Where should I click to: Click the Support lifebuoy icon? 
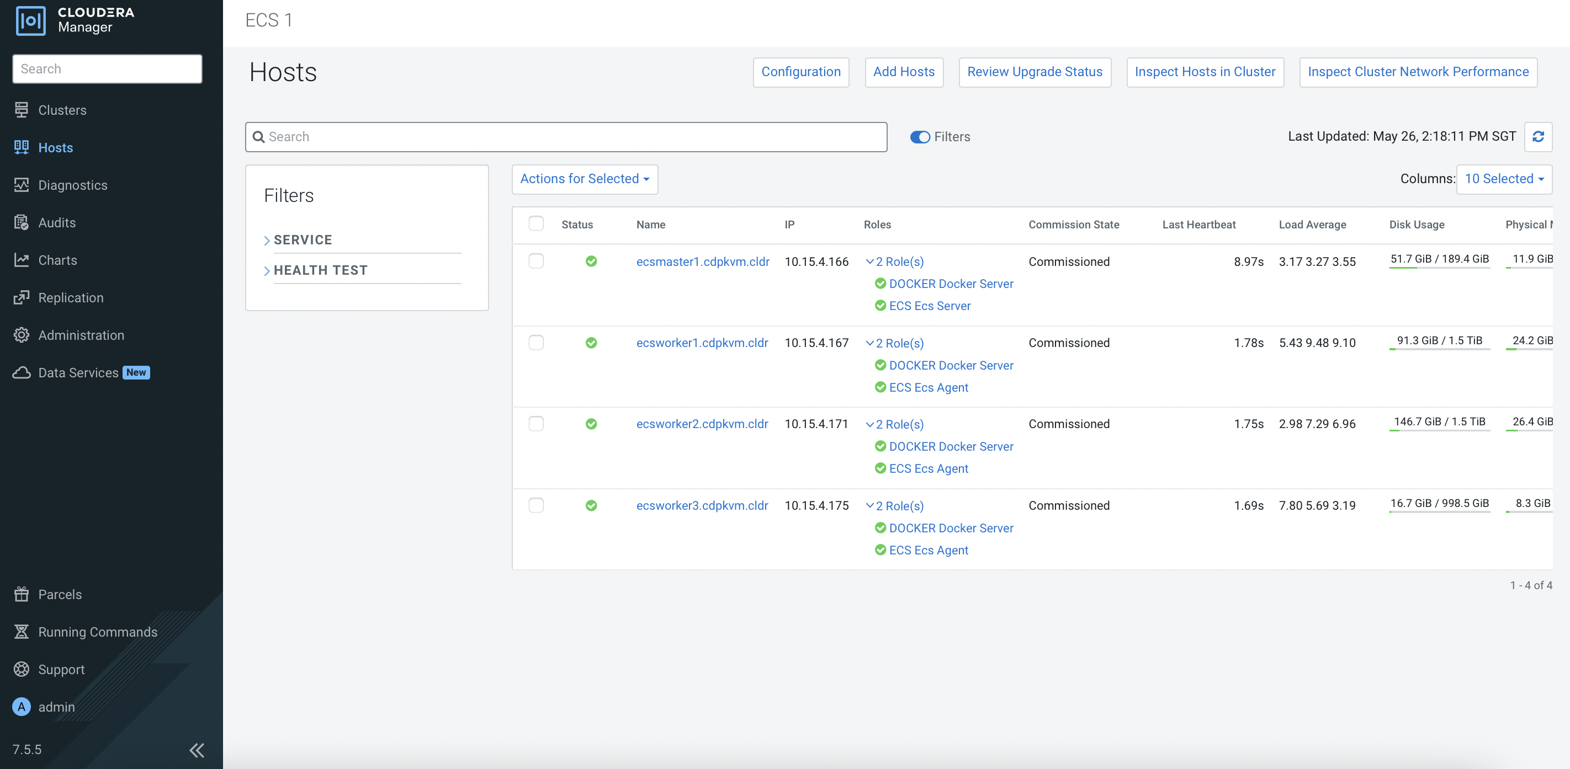(x=22, y=669)
